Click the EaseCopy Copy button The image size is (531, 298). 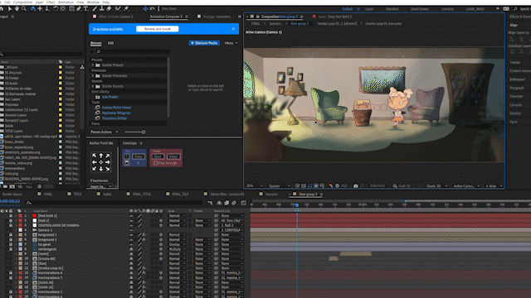(x=139, y=156)
